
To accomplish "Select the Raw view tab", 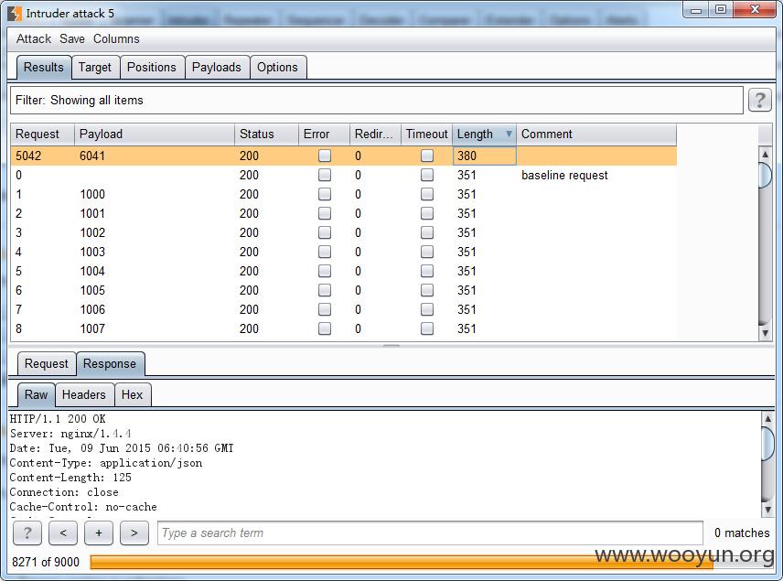I will 36,394.
